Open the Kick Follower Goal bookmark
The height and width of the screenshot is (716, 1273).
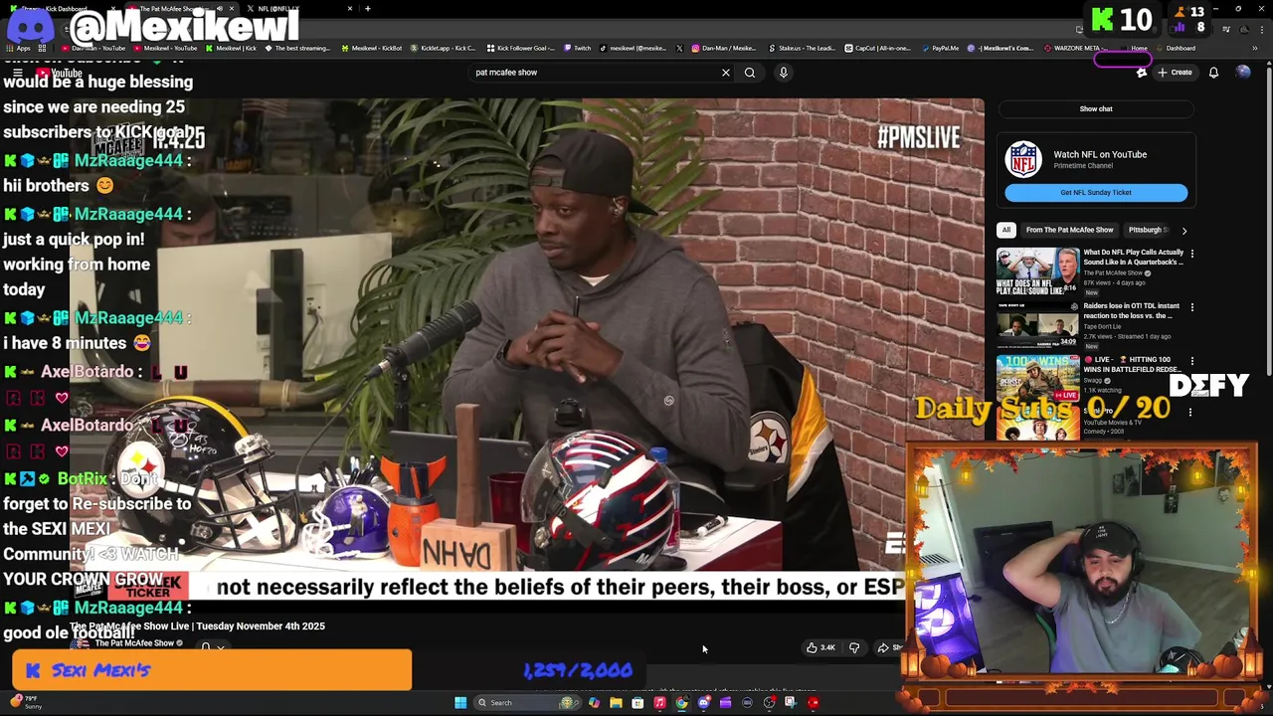pyautogui.click(x=520, y=48)
